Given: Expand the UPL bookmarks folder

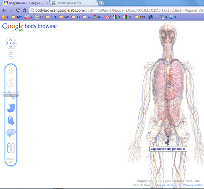Looking at the screenshot, I should [x=140, y=17].
